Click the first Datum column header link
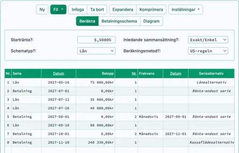239x153 pixels. [x=59, y=74]
